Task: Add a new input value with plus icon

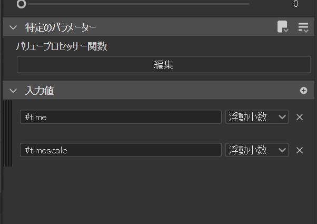Action: [303, 91]
